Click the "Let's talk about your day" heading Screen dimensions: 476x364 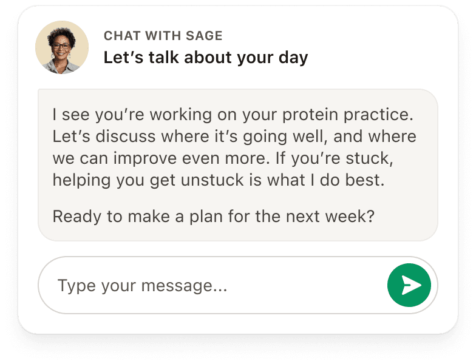(206, 58)
